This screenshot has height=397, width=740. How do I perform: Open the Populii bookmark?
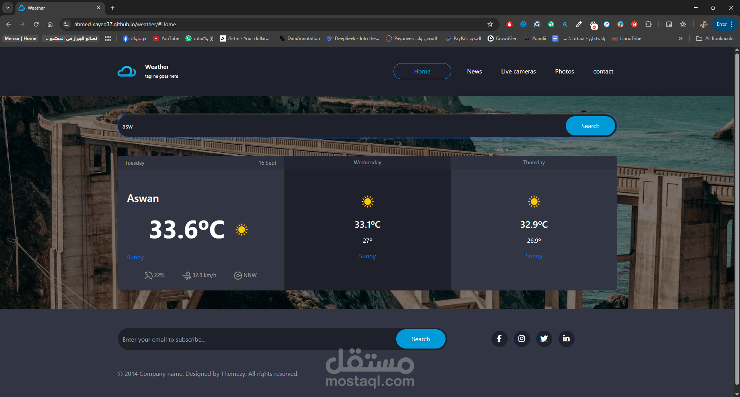click(x=535, y=38)
